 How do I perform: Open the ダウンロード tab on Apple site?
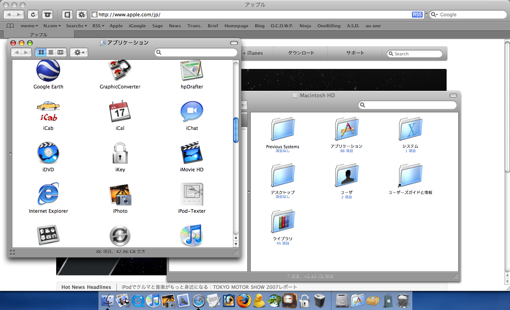click(x=301, y=53)
